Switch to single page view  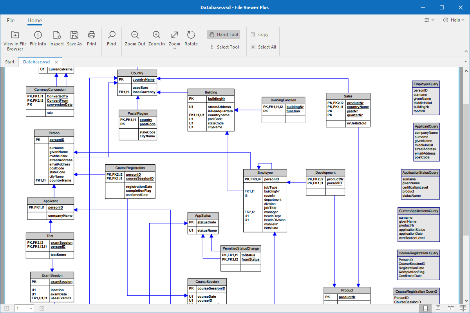coord(425,308)
